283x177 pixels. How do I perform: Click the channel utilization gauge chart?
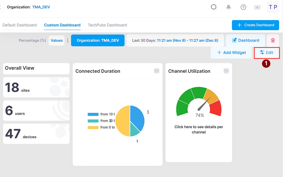(x=199, y=103)
